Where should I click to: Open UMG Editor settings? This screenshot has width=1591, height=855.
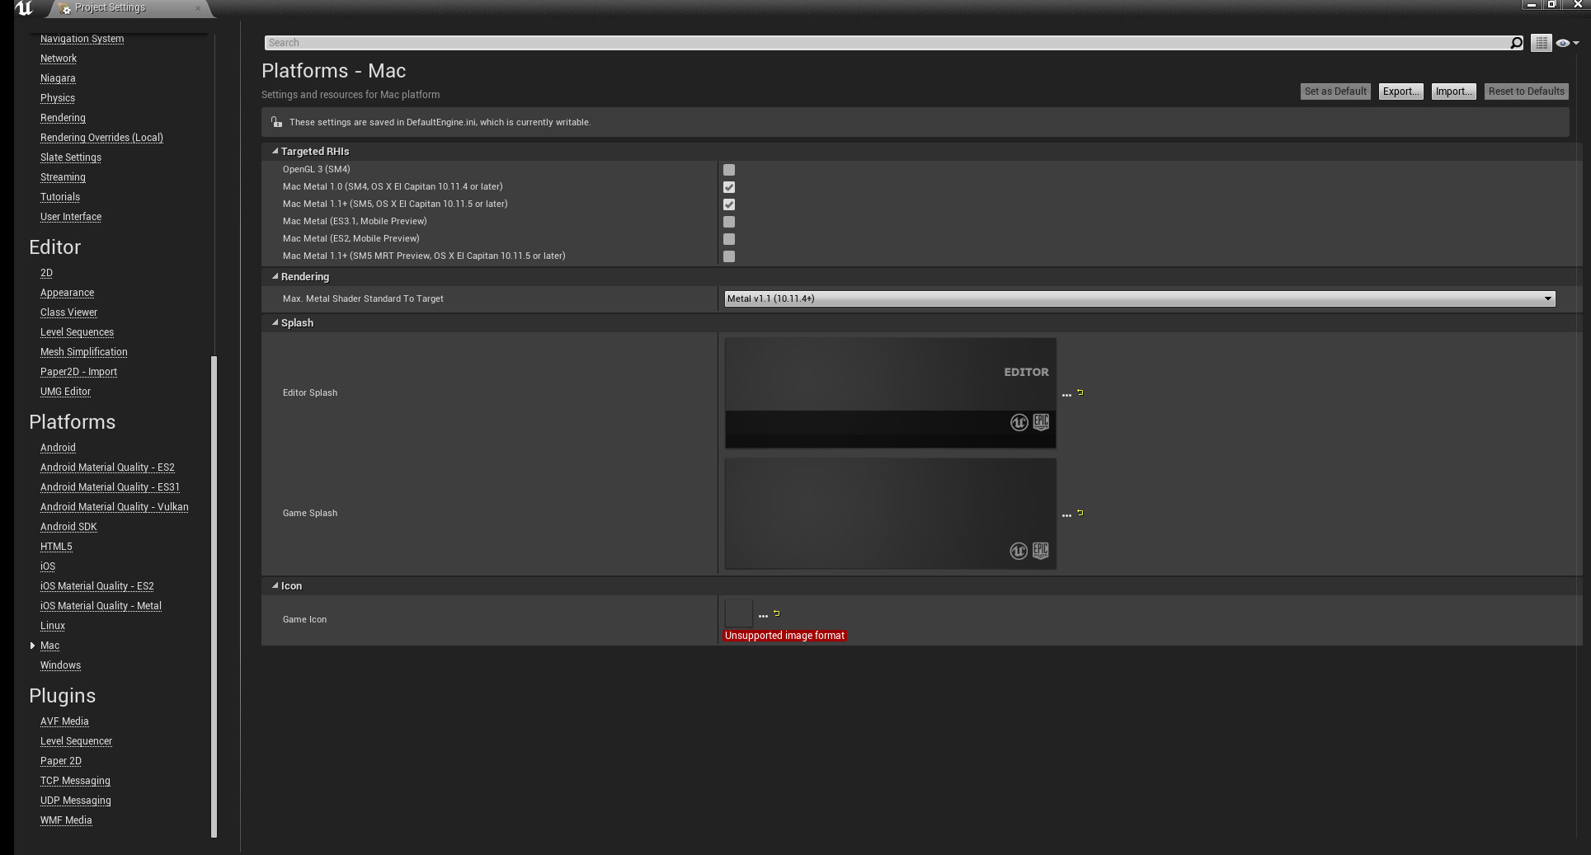pos(65,392)
